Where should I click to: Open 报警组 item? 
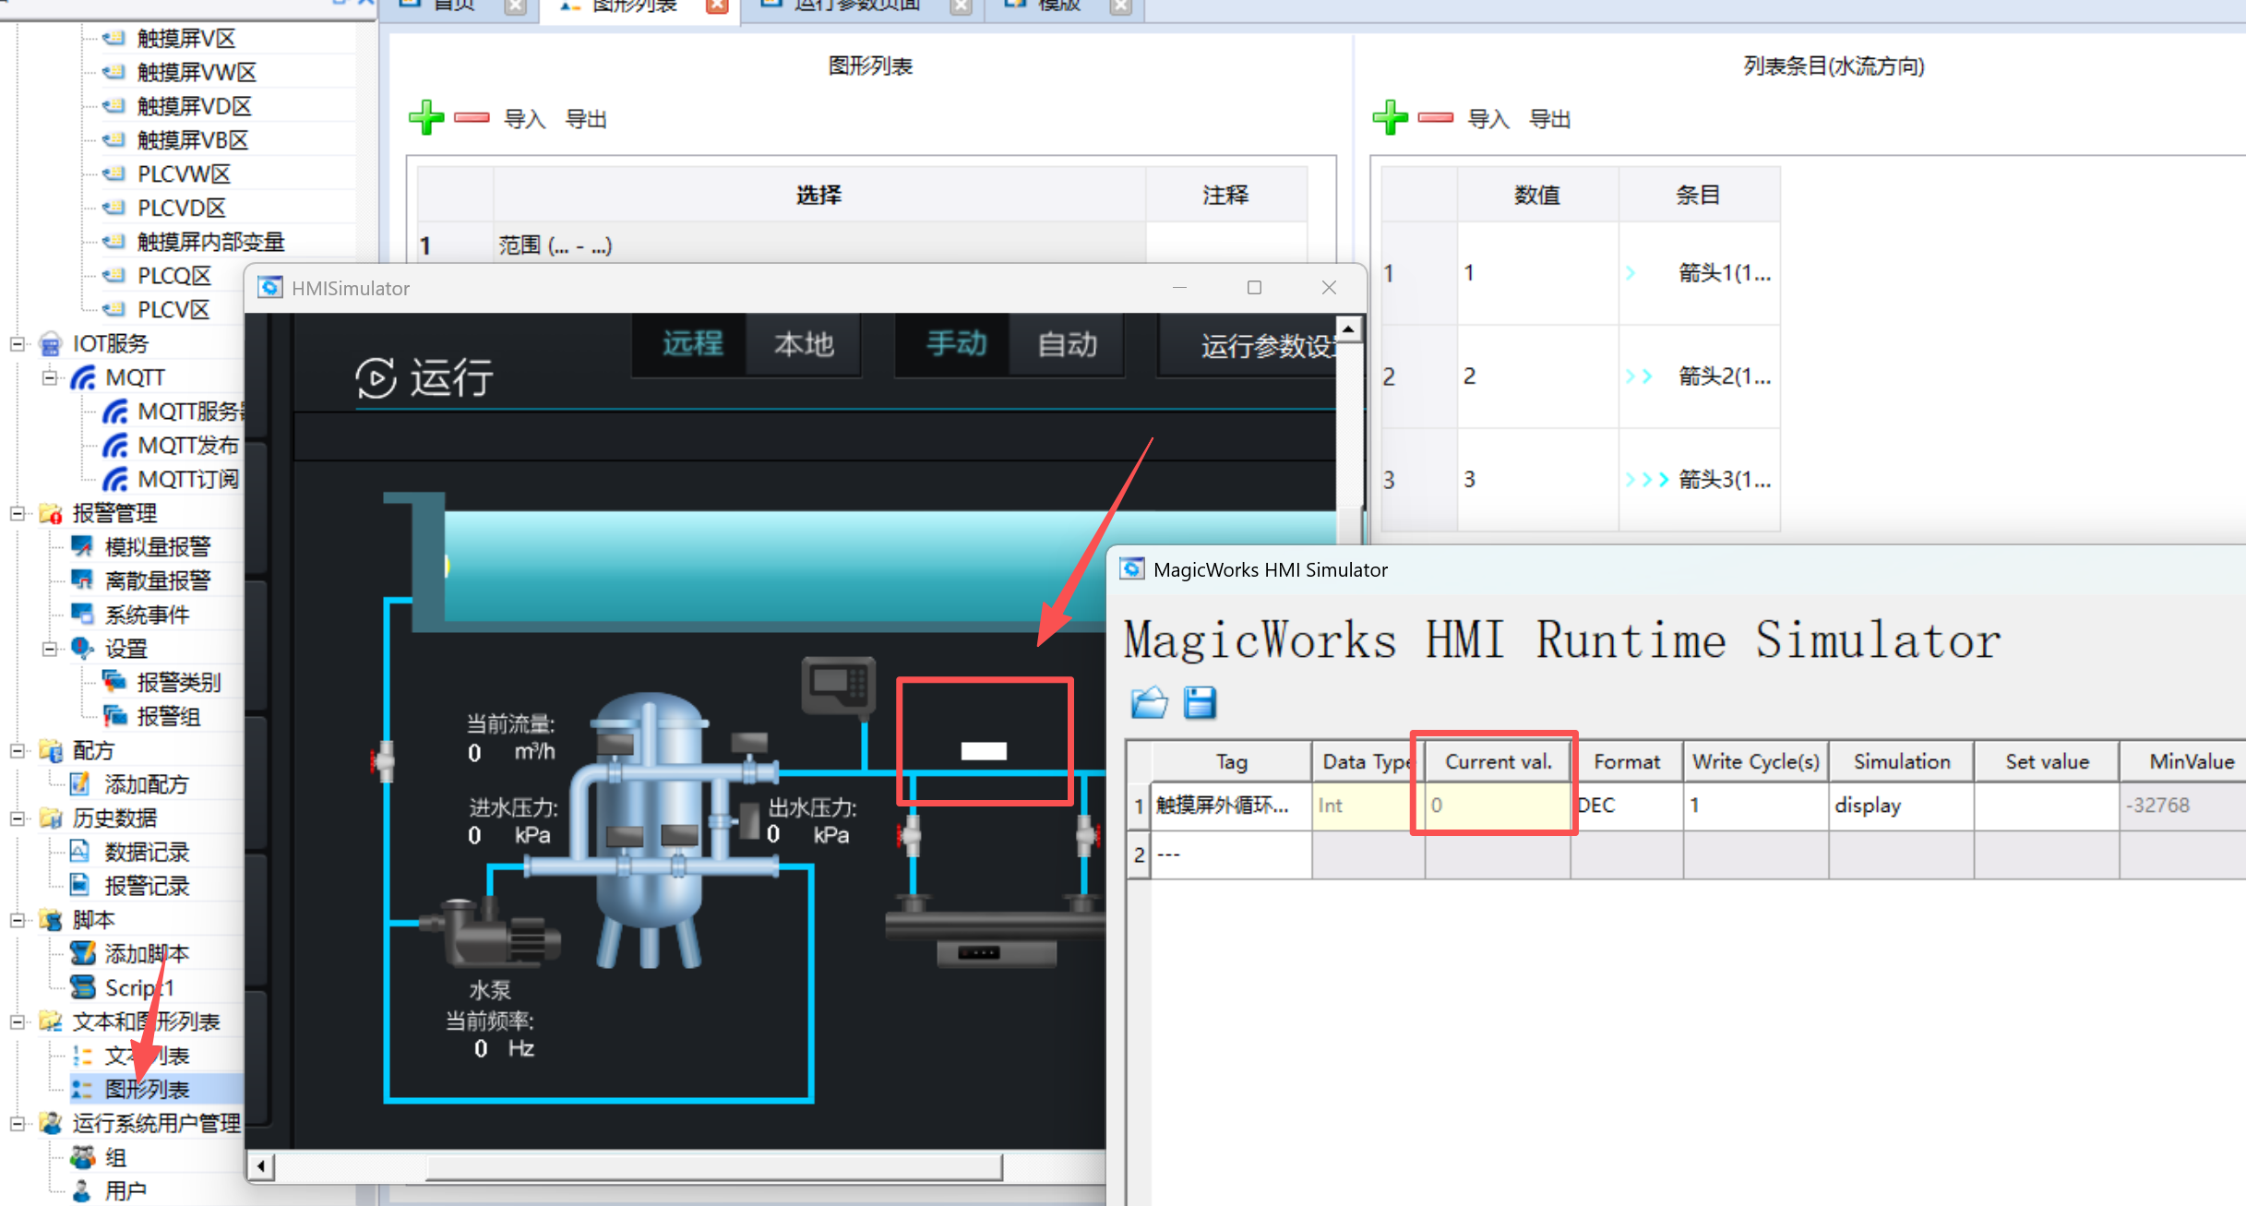point(168,716)
